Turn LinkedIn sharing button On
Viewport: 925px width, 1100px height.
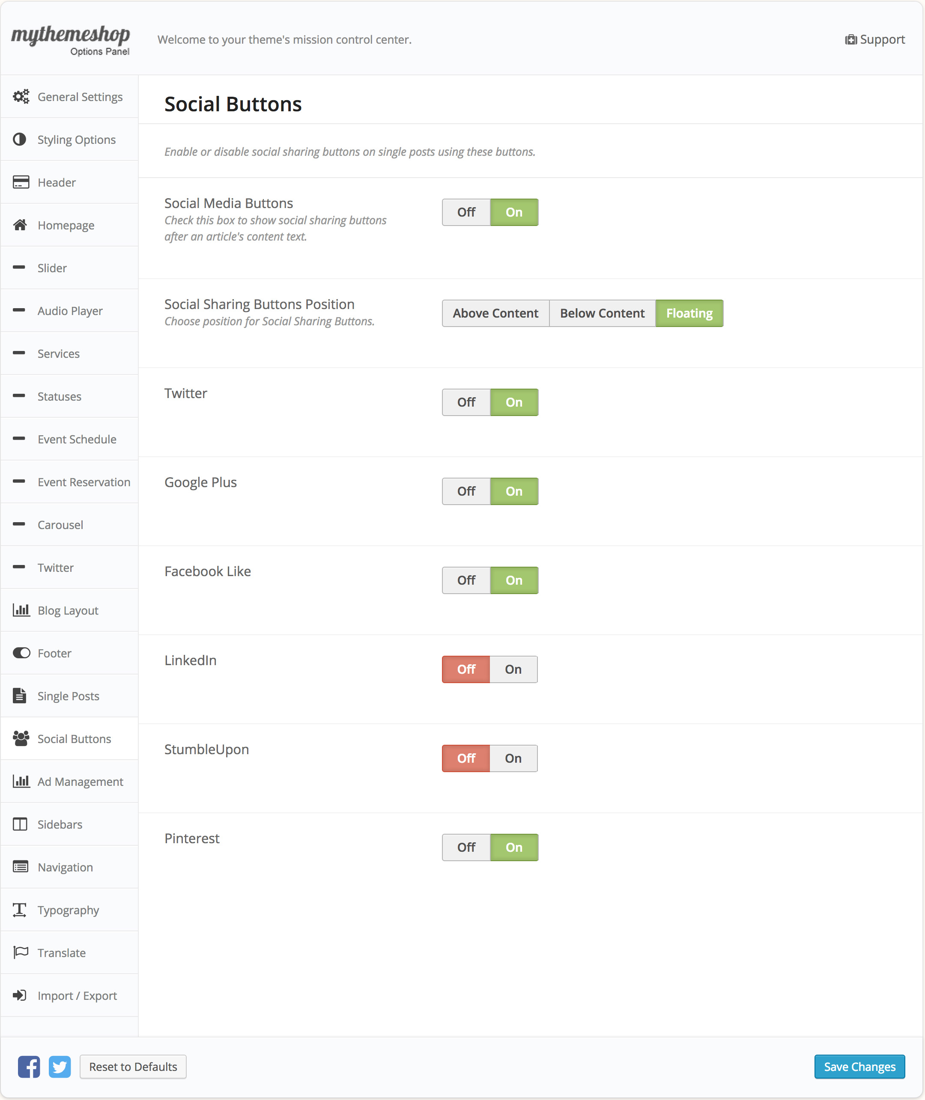point(513,669)
